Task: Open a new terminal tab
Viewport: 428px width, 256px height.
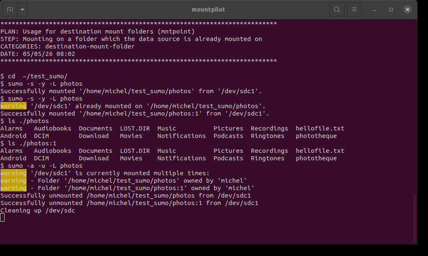Action: tap(10, 10)
